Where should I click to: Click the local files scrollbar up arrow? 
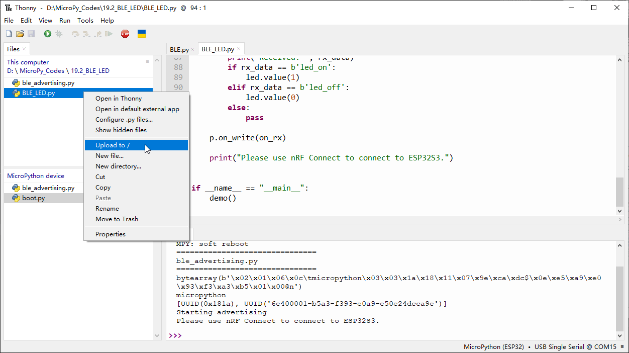158,60
